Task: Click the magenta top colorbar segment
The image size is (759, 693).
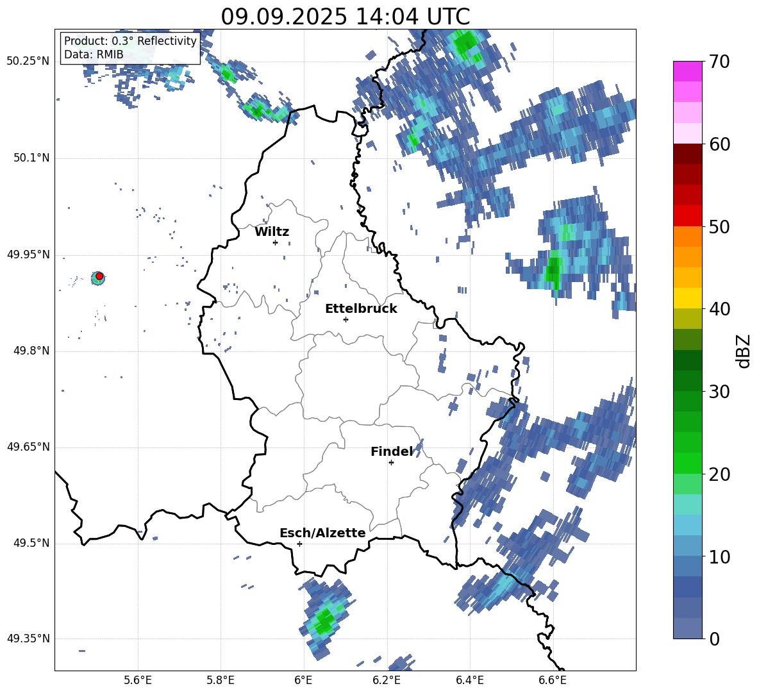Action: (687, 71)
